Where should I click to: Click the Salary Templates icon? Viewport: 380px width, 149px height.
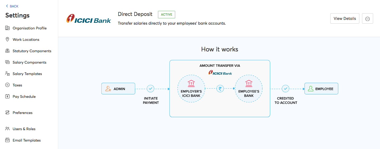click(7, 74)
